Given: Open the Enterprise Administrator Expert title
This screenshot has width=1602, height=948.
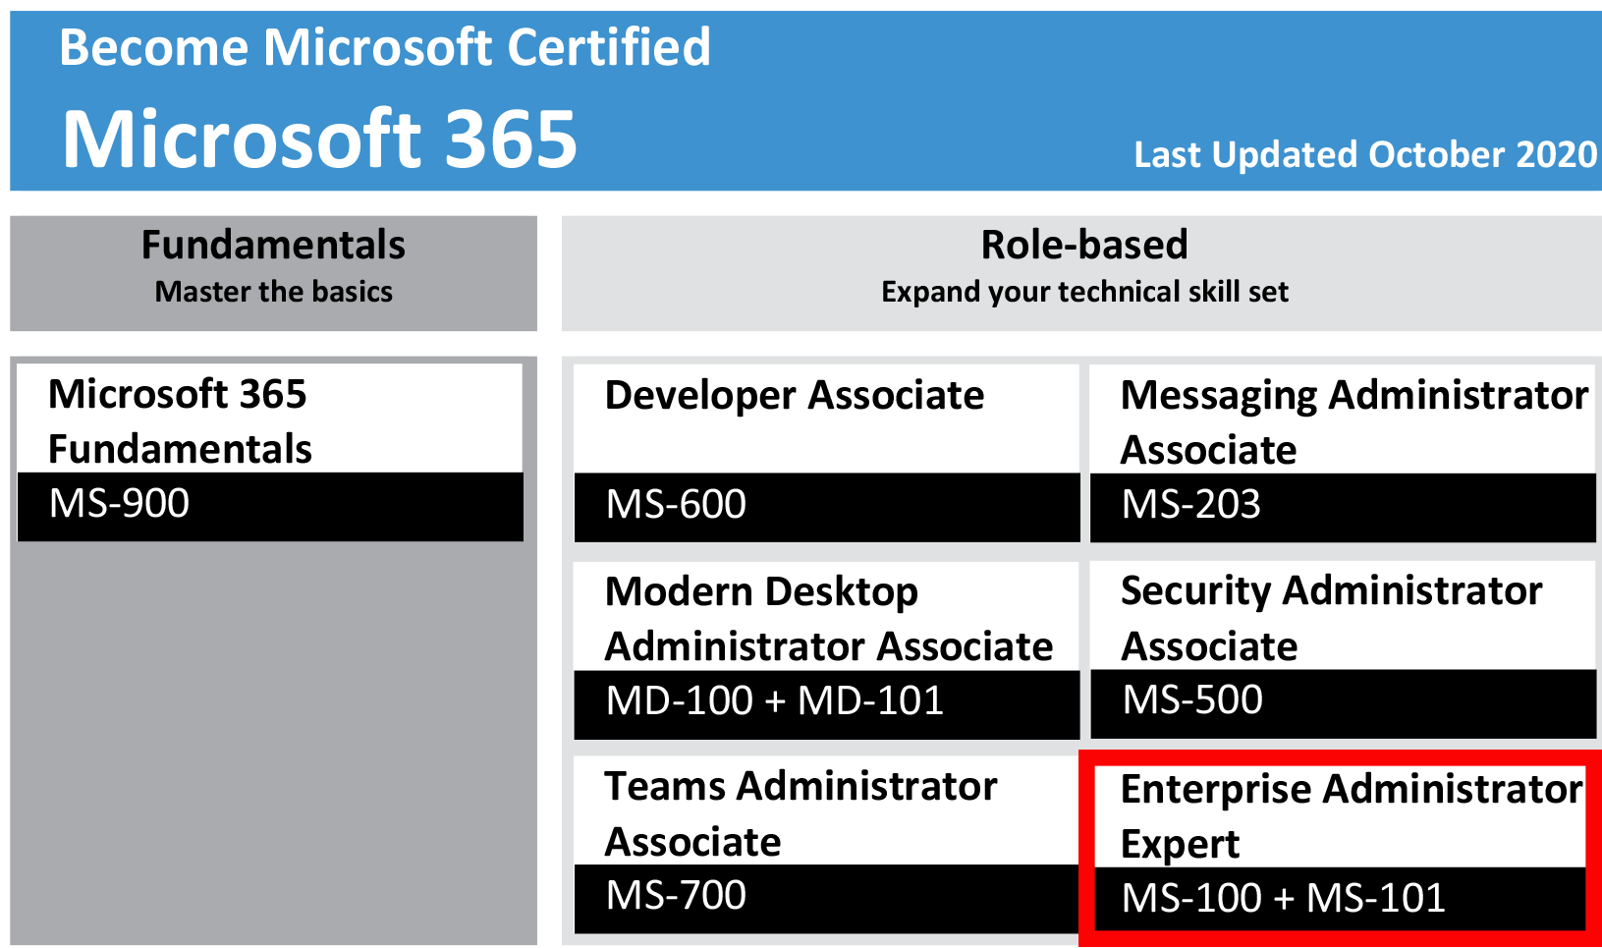Looking at the screenshot, I should point(1352,816).
